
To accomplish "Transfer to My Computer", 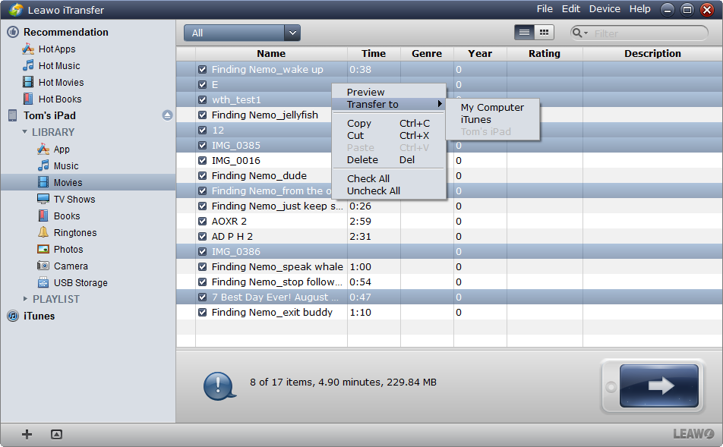I will coord(492,107).
